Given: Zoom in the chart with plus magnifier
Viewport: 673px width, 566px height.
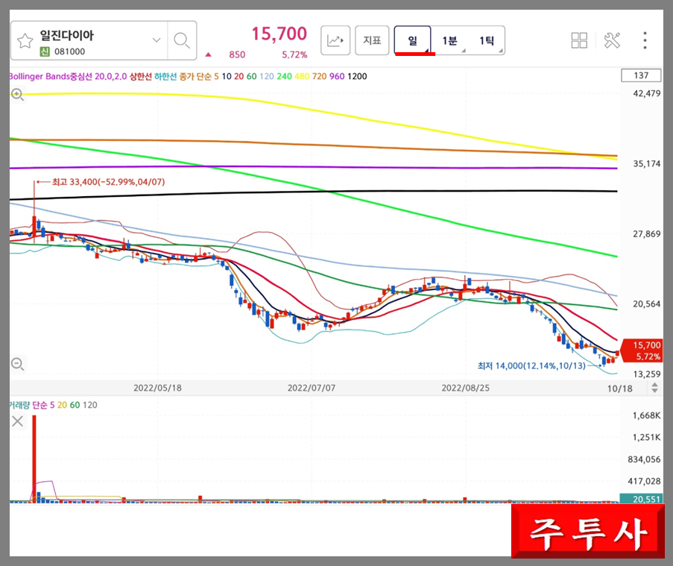Looking at the screenshot, I should point(17,94).
